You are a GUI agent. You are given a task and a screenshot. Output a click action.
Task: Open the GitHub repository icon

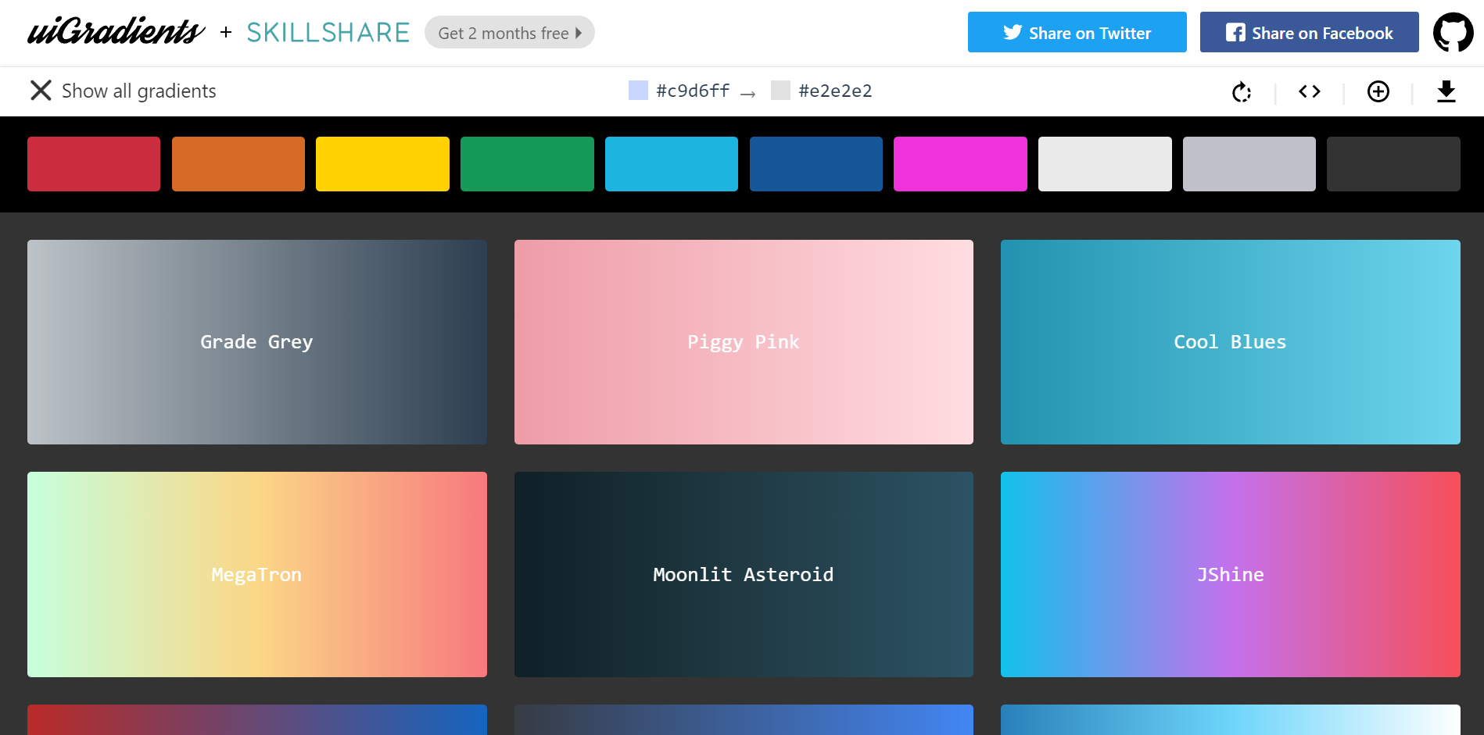tap(1453, 33)
